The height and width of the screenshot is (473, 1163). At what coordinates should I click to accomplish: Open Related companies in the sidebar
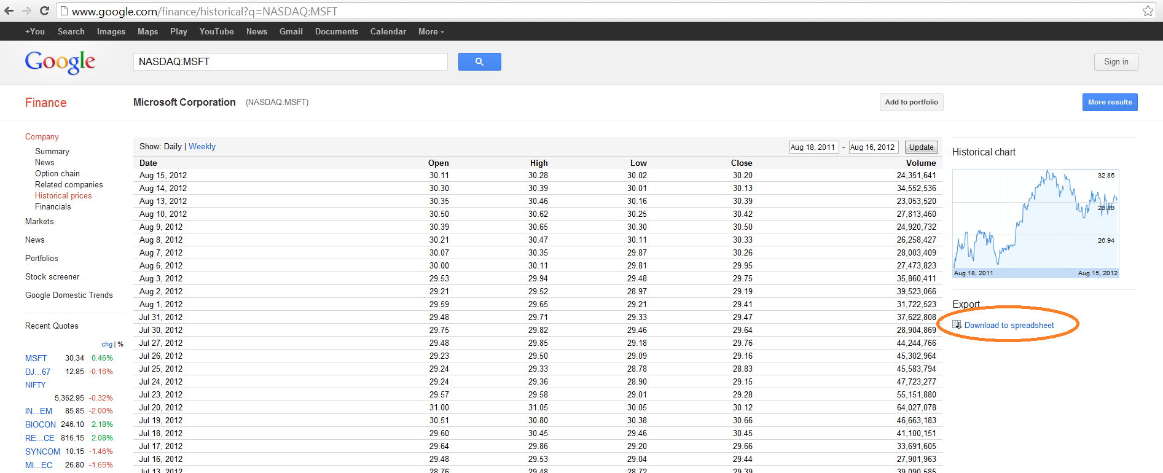tap(69, 184)
